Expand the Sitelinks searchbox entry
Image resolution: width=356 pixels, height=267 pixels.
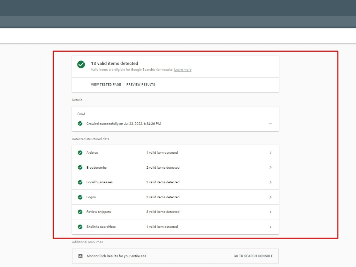270,227
